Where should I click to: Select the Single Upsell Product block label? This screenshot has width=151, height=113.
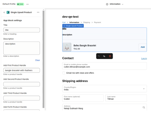pyautogui.click(x=73, y=26)
